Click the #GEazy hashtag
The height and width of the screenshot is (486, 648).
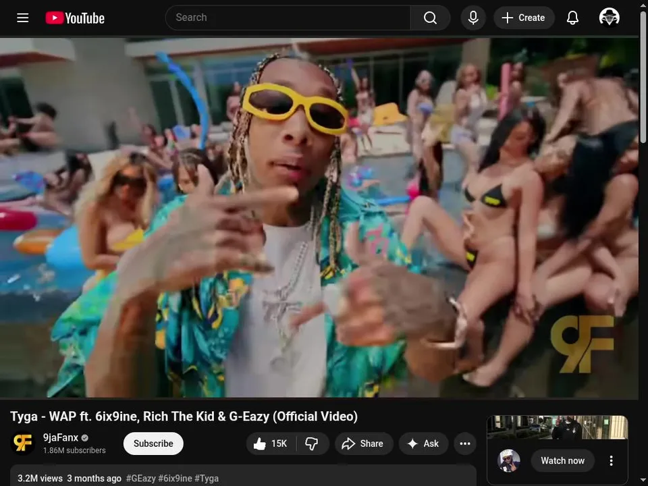point(140,478)
